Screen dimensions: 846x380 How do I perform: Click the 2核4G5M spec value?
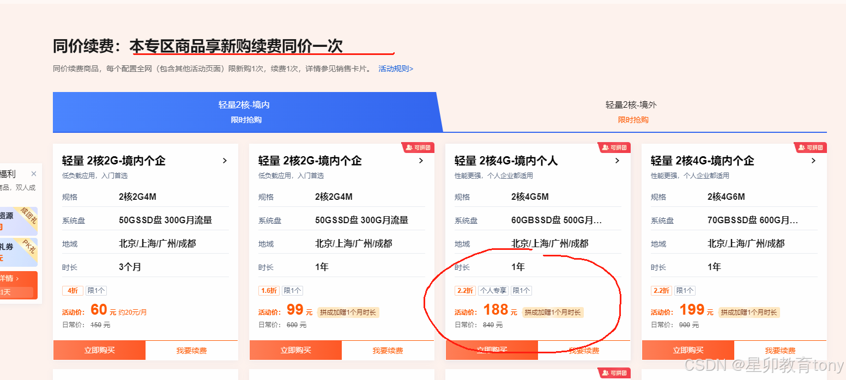[x=530, y=197]
